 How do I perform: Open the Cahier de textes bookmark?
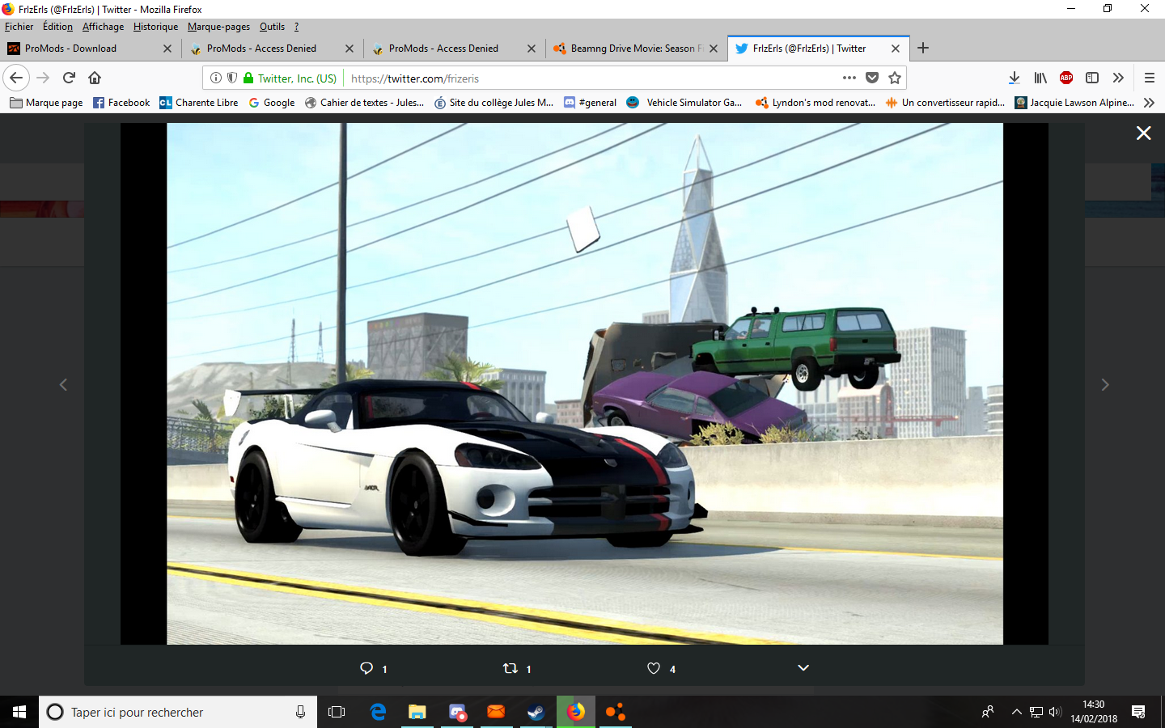click(364, 103)
